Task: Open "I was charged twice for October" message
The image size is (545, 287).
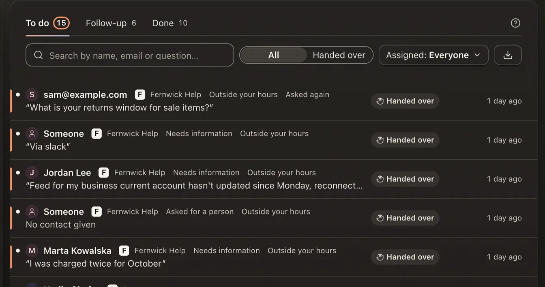Action: [x=96, y=263]
